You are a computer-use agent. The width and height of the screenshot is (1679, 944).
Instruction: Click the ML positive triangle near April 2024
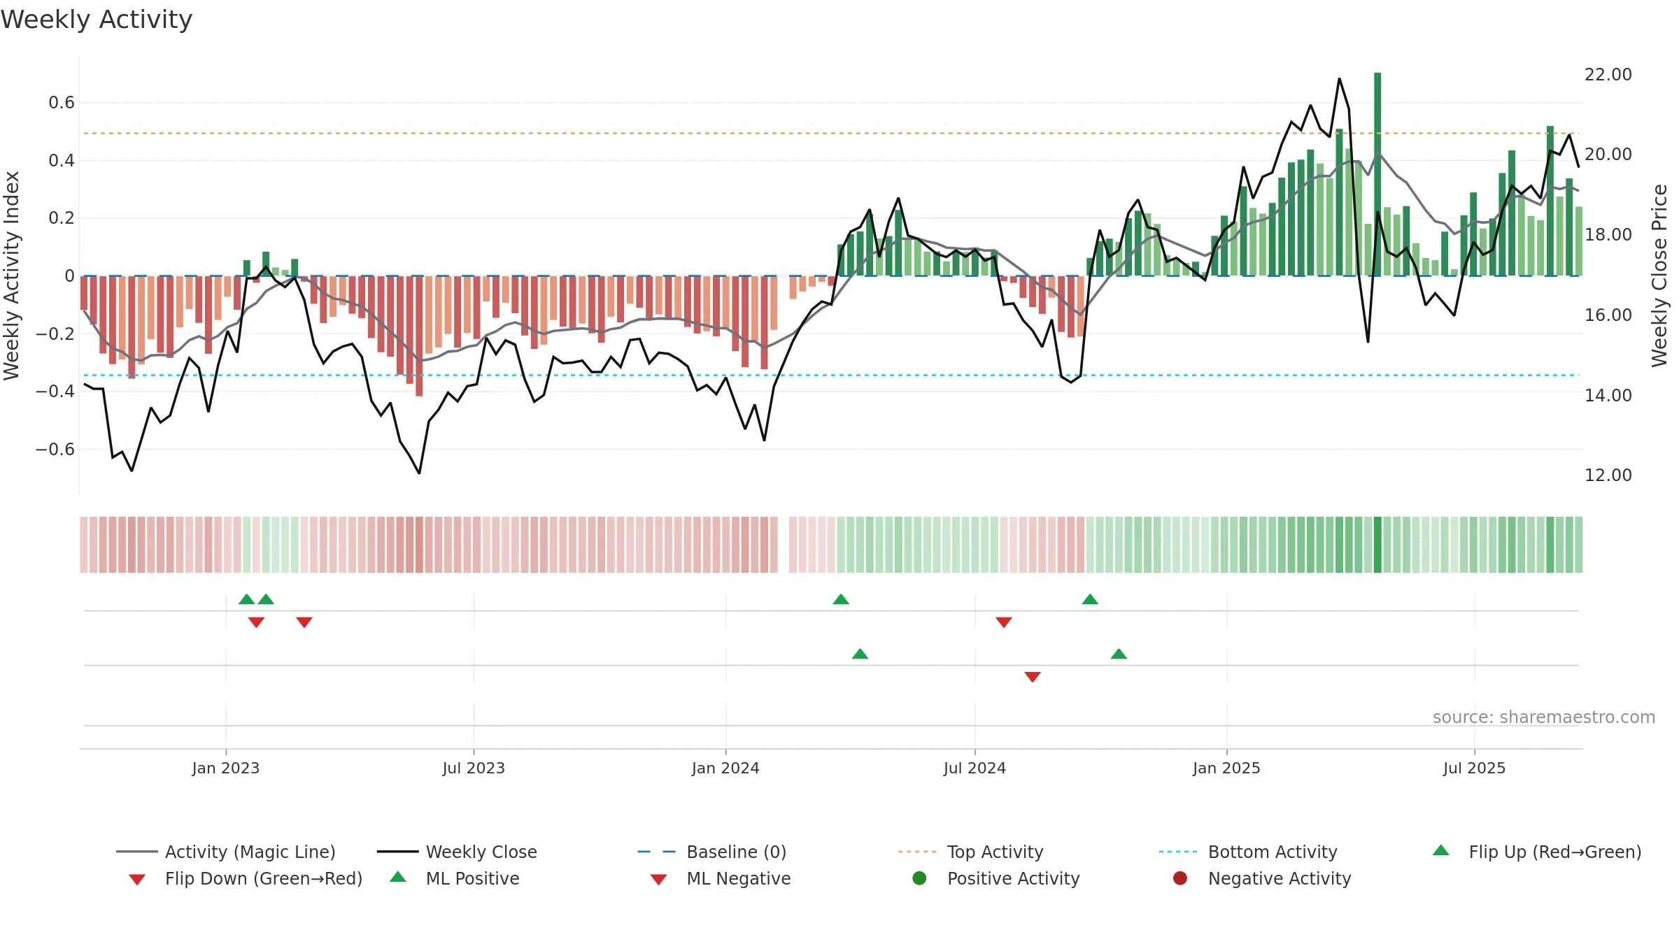[860, 654]
